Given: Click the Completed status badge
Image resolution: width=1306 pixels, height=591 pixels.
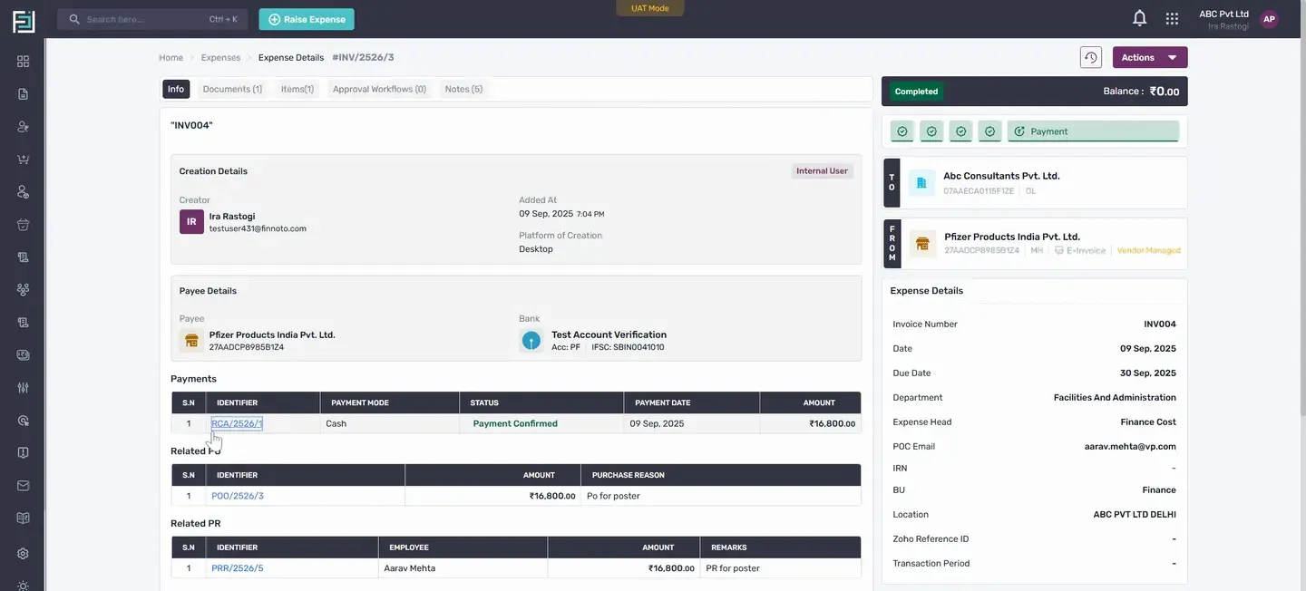Looking at the screenshot, I should 916,92.
